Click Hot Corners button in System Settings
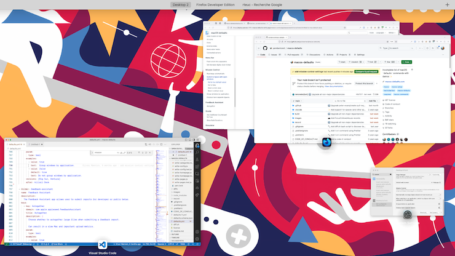This screenshot has width=455, height=256. click(x=434, y=212)
